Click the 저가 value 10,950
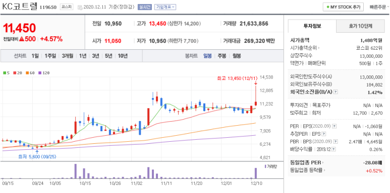Image resolution: width=390 pixels, height=193 pixels. click(x=157, y=41)
